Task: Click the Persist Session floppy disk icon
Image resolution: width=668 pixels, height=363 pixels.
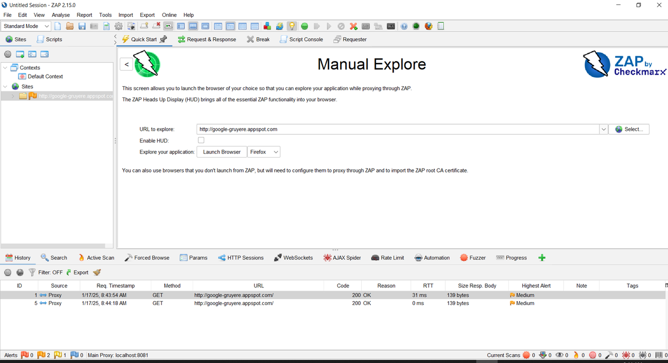Action: coord(82,26)
